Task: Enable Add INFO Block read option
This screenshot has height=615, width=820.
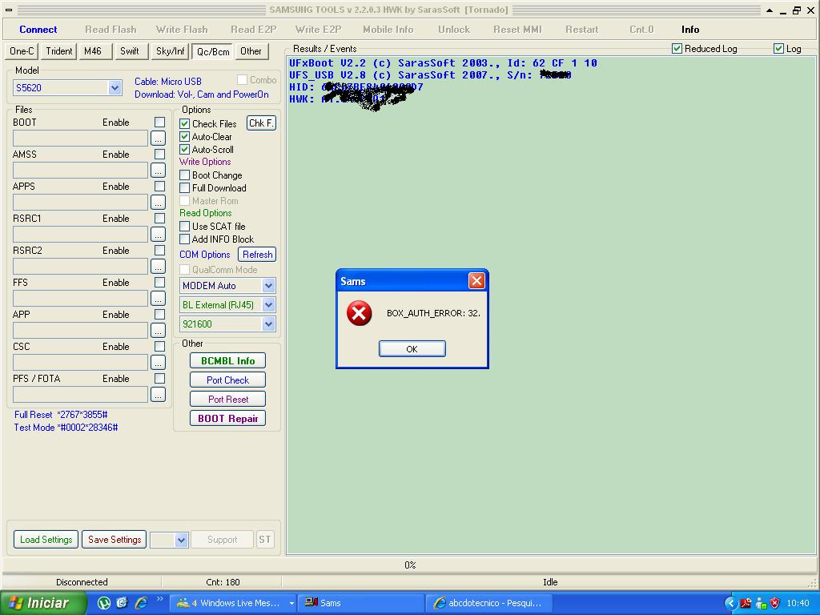Action: 185,239
